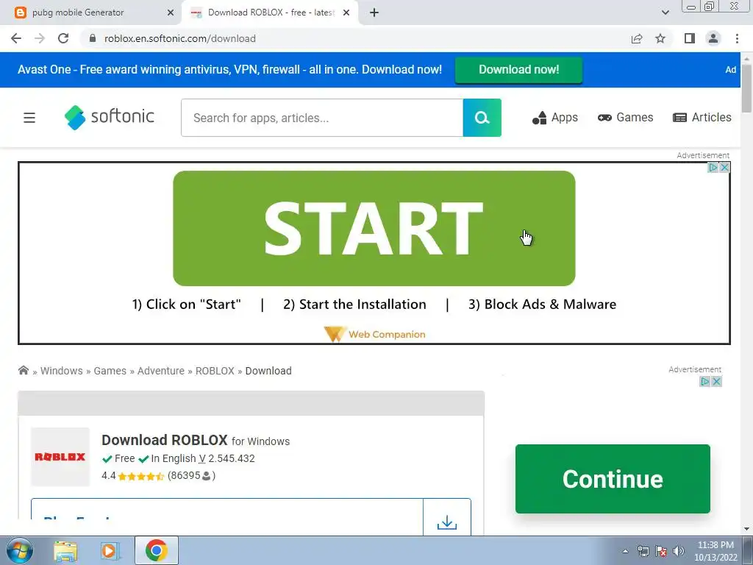Open the Chrome profile avatar
Image resolution: width=753 pixels, height=565 pixels.
pyautogui.click(x=713, y=38)
